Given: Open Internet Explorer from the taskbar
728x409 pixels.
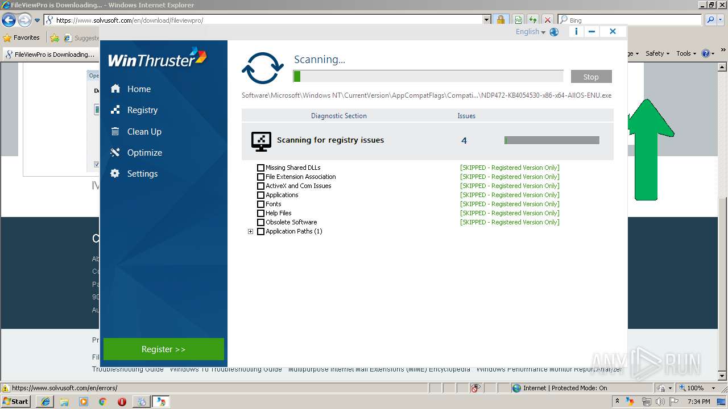Looking at the screenshot, I should click(45, 402).
